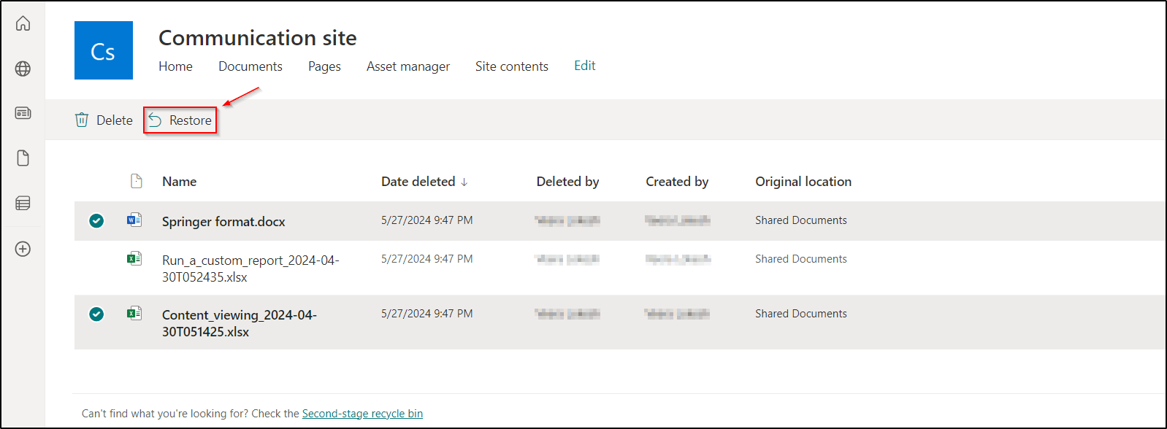
Task: Click the Home icon in left sidebar
Action: coord(23,23)
